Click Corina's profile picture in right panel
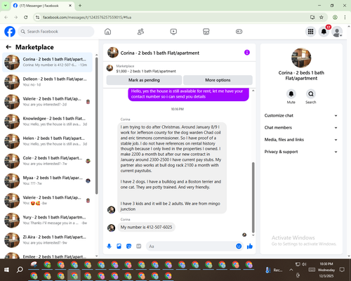 [301, 58]
